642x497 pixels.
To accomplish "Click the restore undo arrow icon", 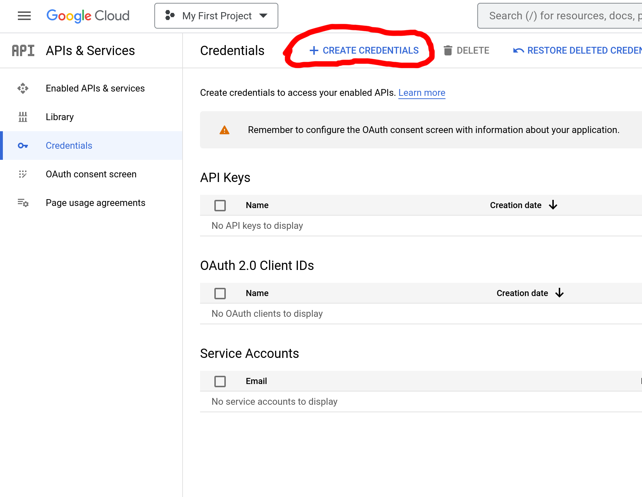I will click(x=518, y=50).
